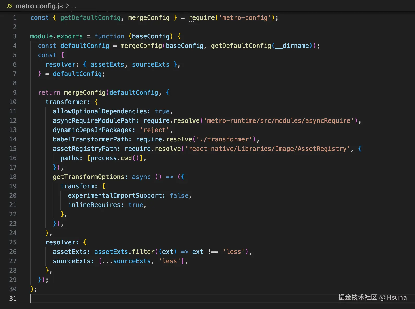The height and width of the screenshot is (309, 415).
Task: Click the 'function' keyword on line 3
Action: point(109,36)
